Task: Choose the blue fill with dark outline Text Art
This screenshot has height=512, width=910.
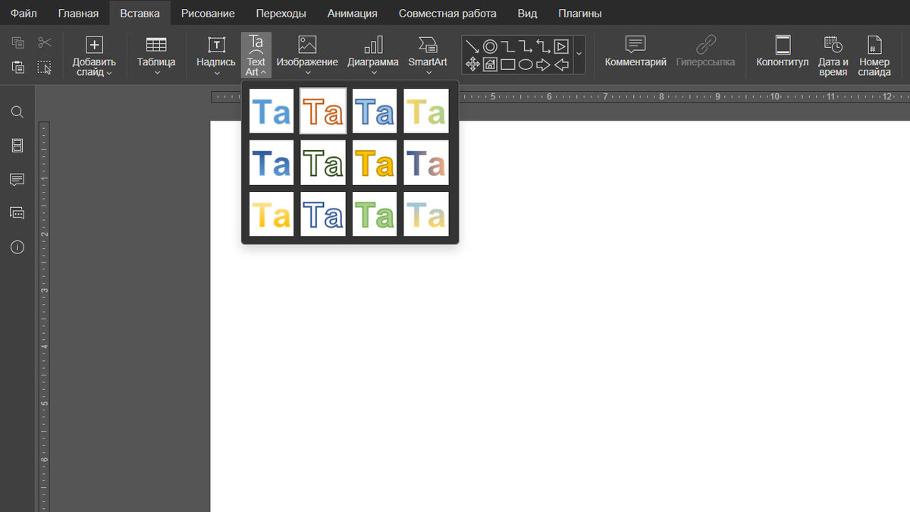Action: pos(375,112)
